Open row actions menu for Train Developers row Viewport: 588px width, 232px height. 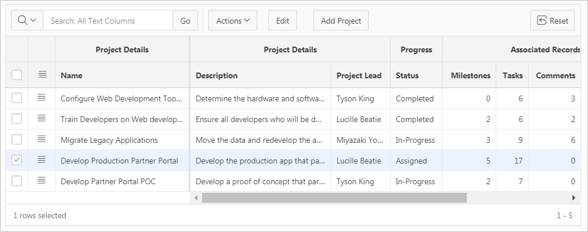pos(42,119)
